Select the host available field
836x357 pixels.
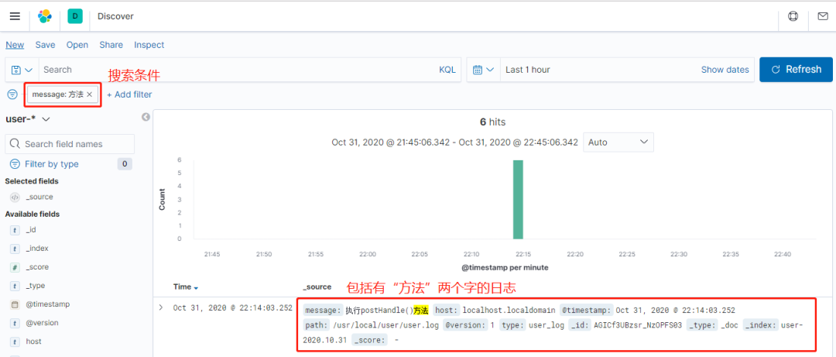click(33, 342)
